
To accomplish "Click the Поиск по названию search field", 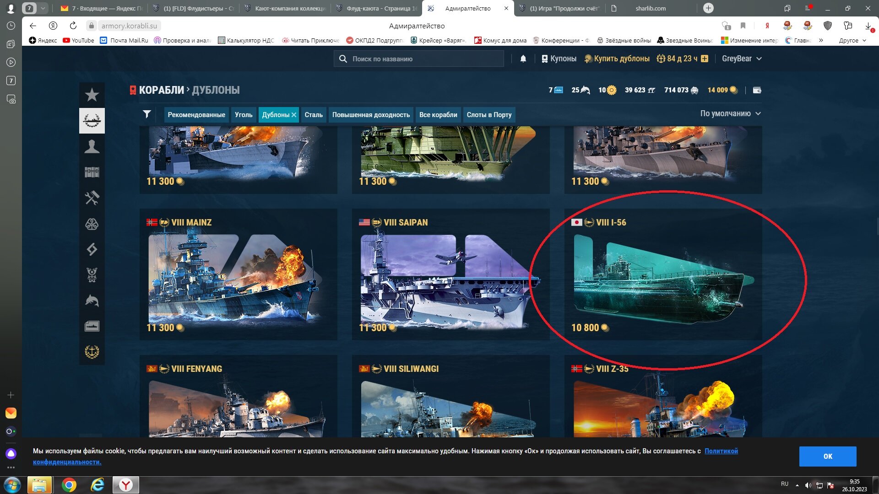I will tap(418, 59).
